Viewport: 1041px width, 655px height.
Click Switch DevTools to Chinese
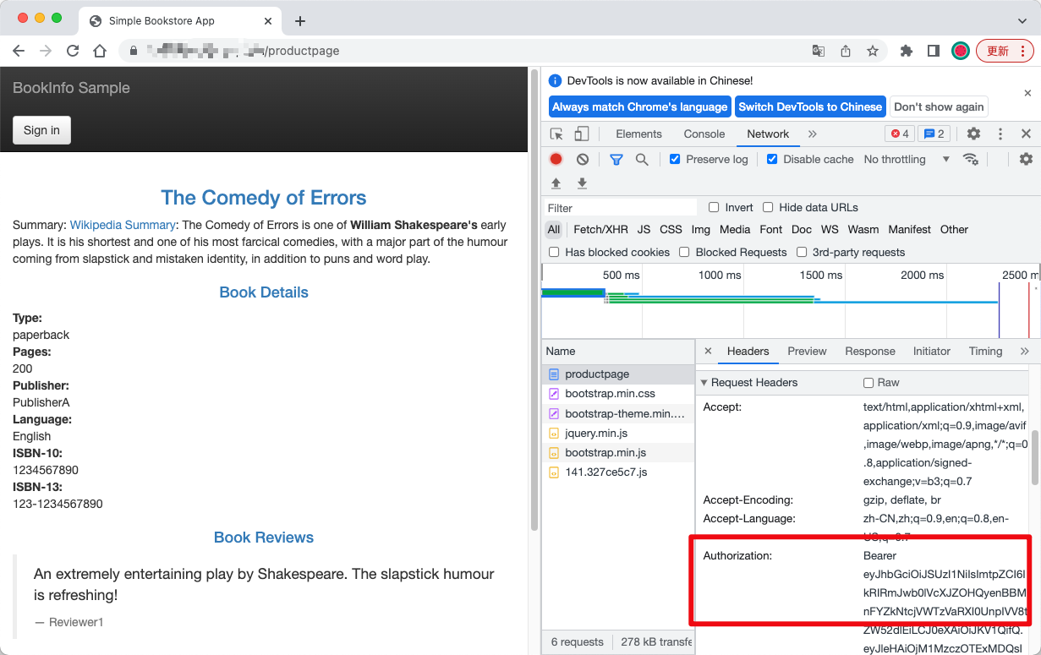pyautogui.click(x=810, y=106)
